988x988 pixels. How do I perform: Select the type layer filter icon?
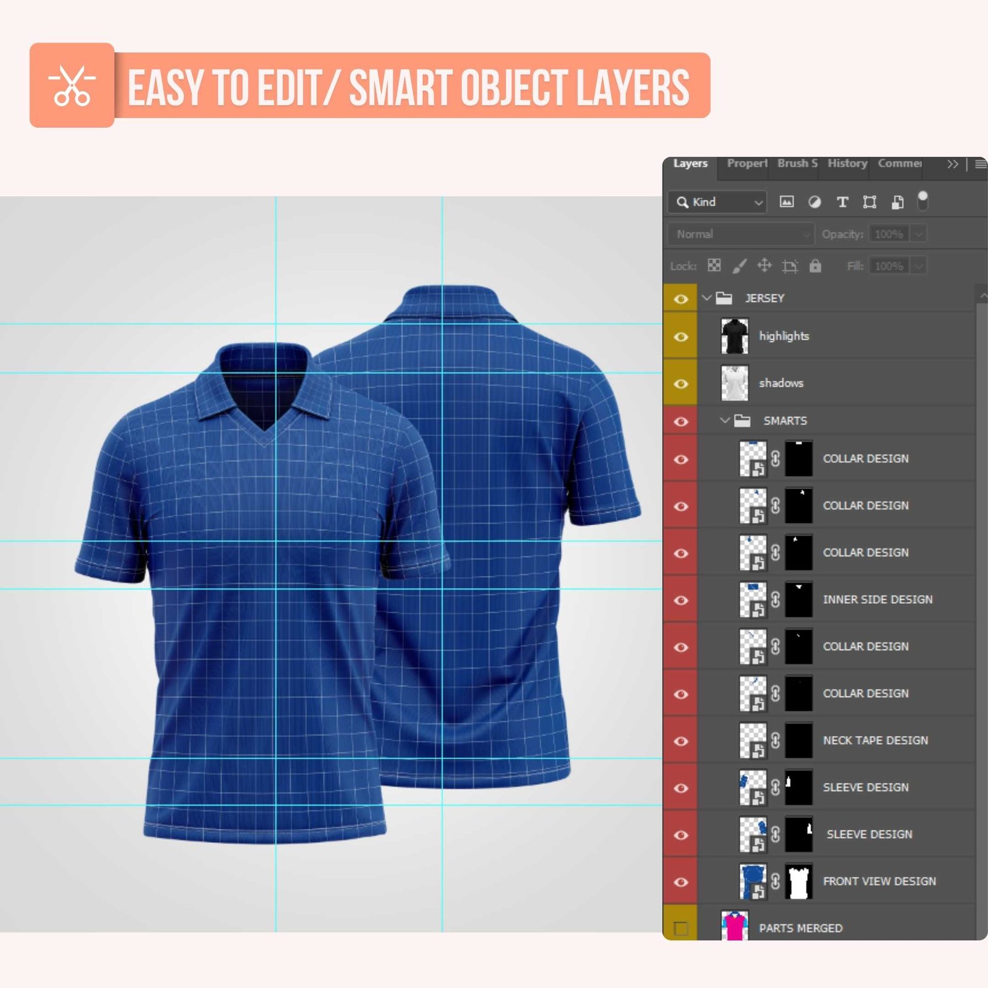pyautogui.click(x=842, y=202)
